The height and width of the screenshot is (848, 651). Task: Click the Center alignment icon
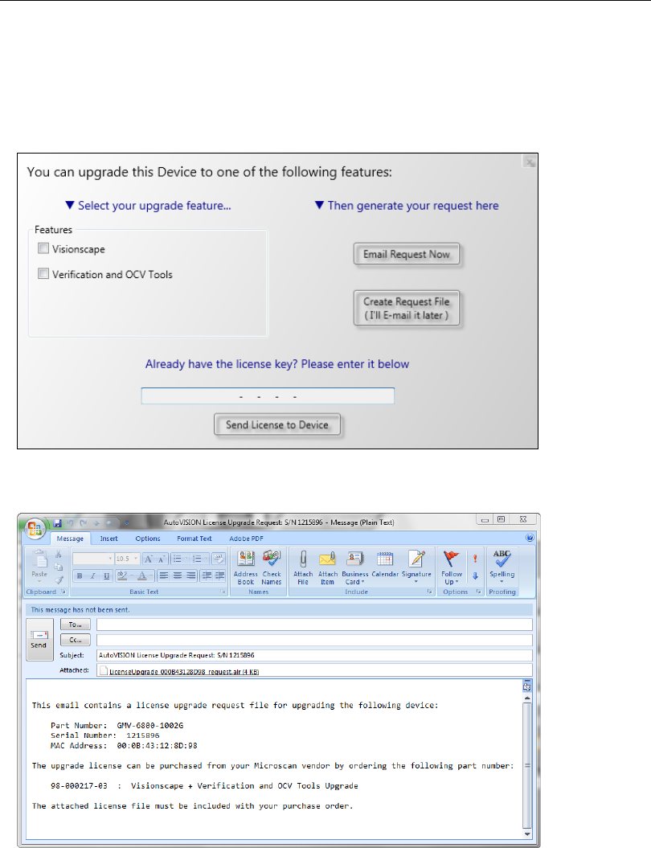click(178, 576)
